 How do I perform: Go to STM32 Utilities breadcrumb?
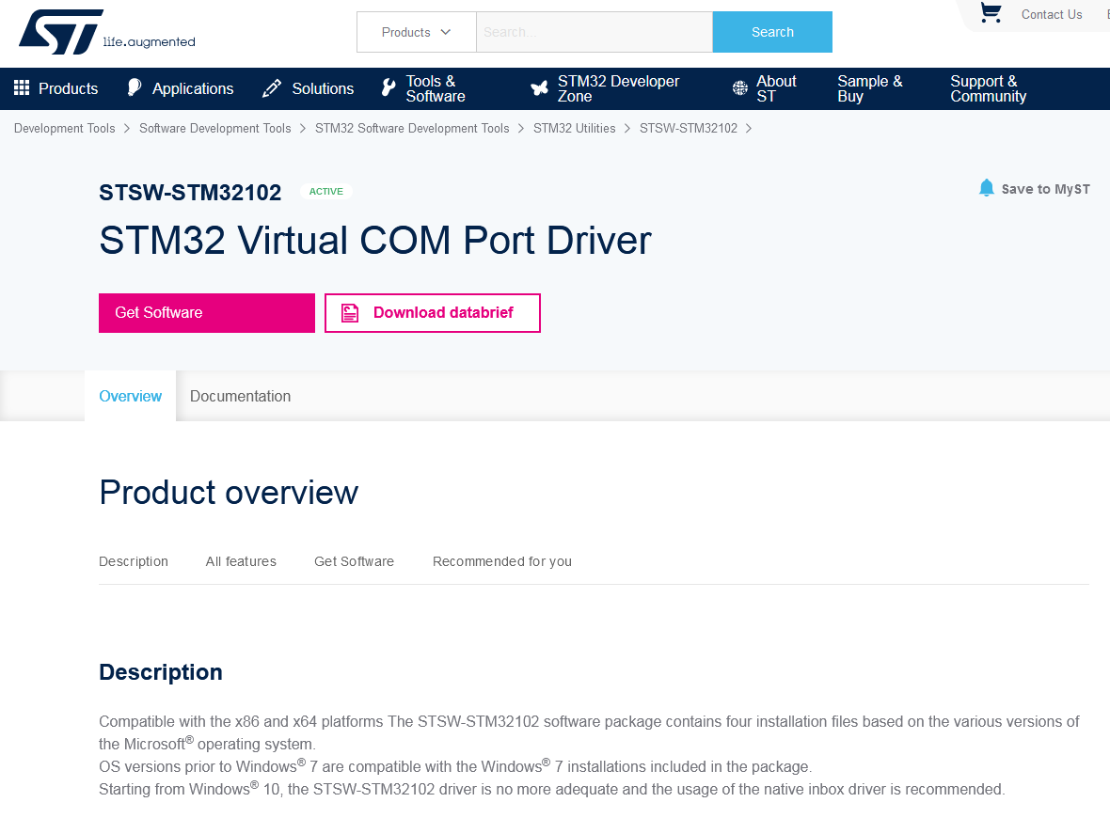click(x=574, y=128)
